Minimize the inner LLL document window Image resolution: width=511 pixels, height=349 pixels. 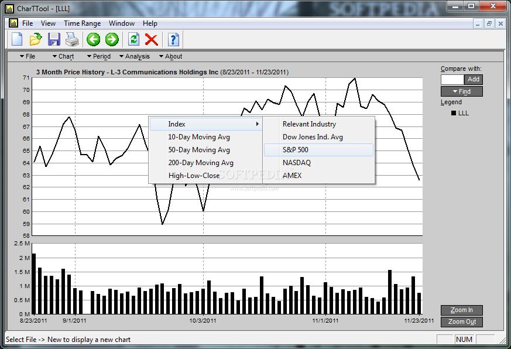point(478,23)
